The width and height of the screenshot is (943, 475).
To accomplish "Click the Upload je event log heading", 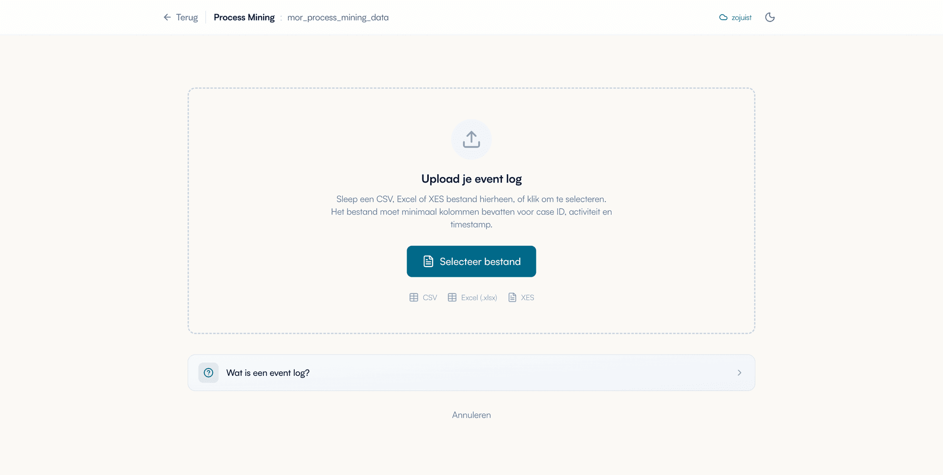I will [x=471, y=179].
